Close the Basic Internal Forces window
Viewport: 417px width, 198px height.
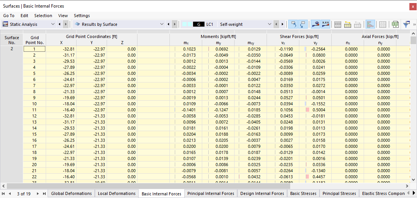[412, 6]
